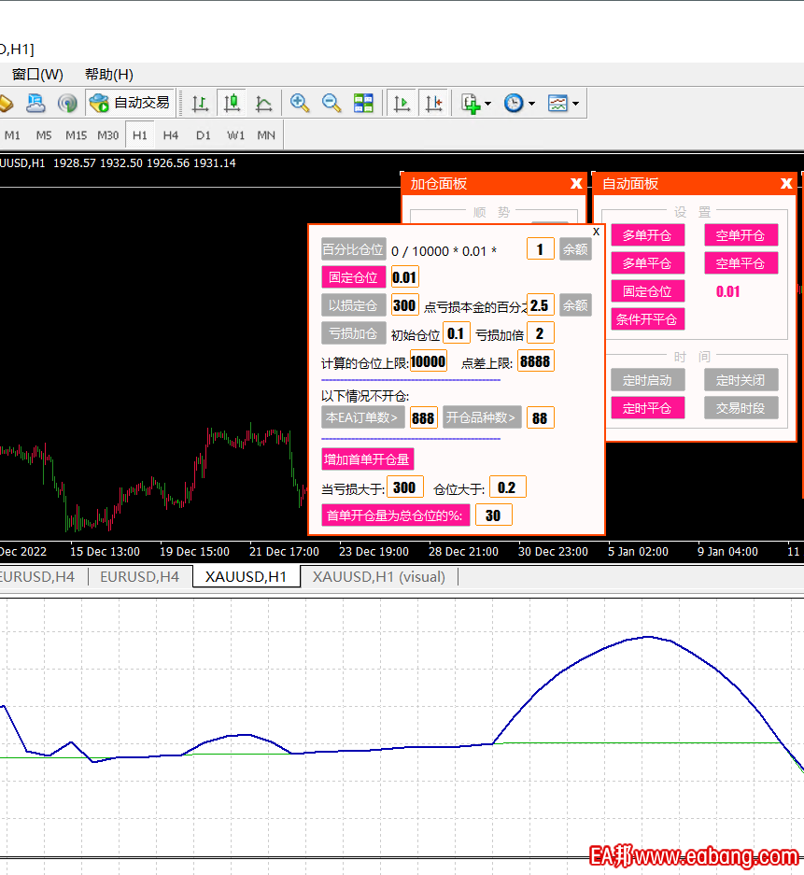The image size is (804, 875).
Task: Toggle the 亏损加仓 option
Action: (353, 333)
